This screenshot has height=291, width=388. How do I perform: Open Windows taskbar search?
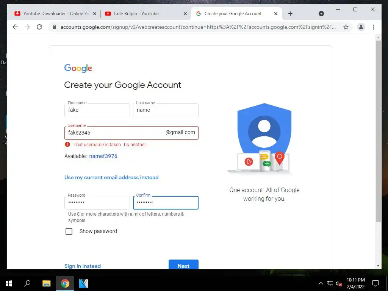click(27, 283)
